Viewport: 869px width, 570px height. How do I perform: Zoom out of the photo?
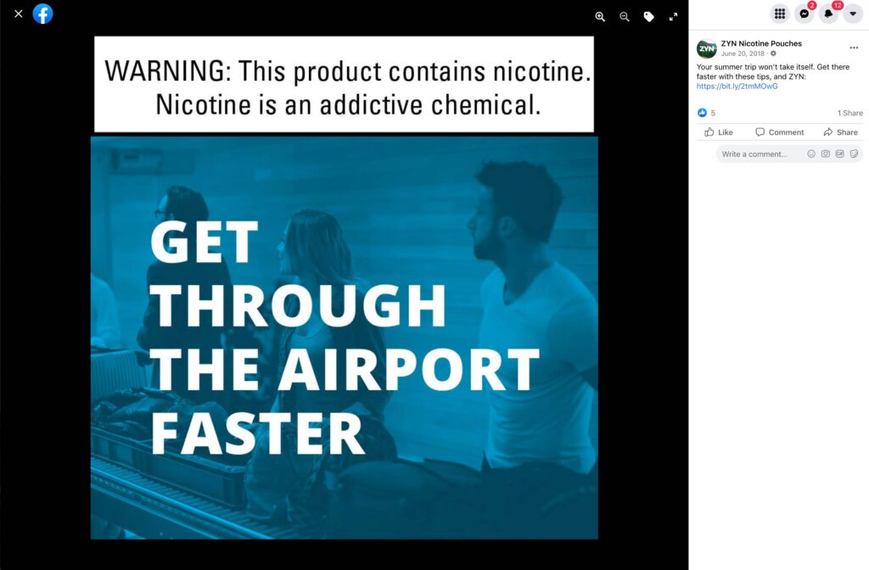624,17
